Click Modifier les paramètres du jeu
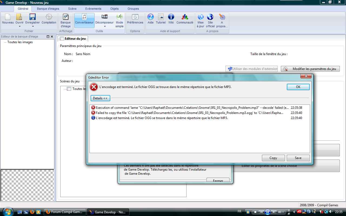Viewport: 346px width, 216px height. click(310, 69)
